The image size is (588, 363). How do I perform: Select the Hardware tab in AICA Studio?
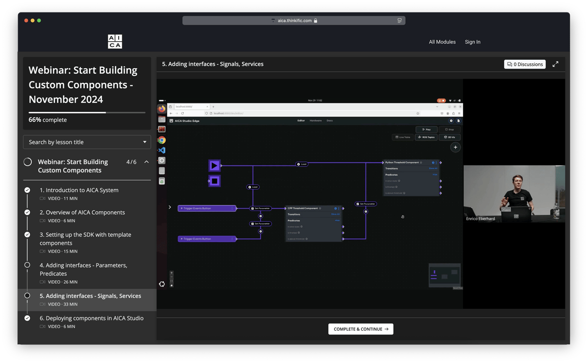316,121
